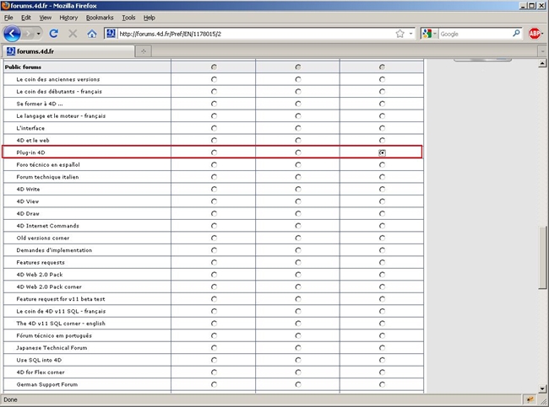Open the Tools menu
Image resolution: width=549 pixels, height=407 pixels.
pos(128,17)
